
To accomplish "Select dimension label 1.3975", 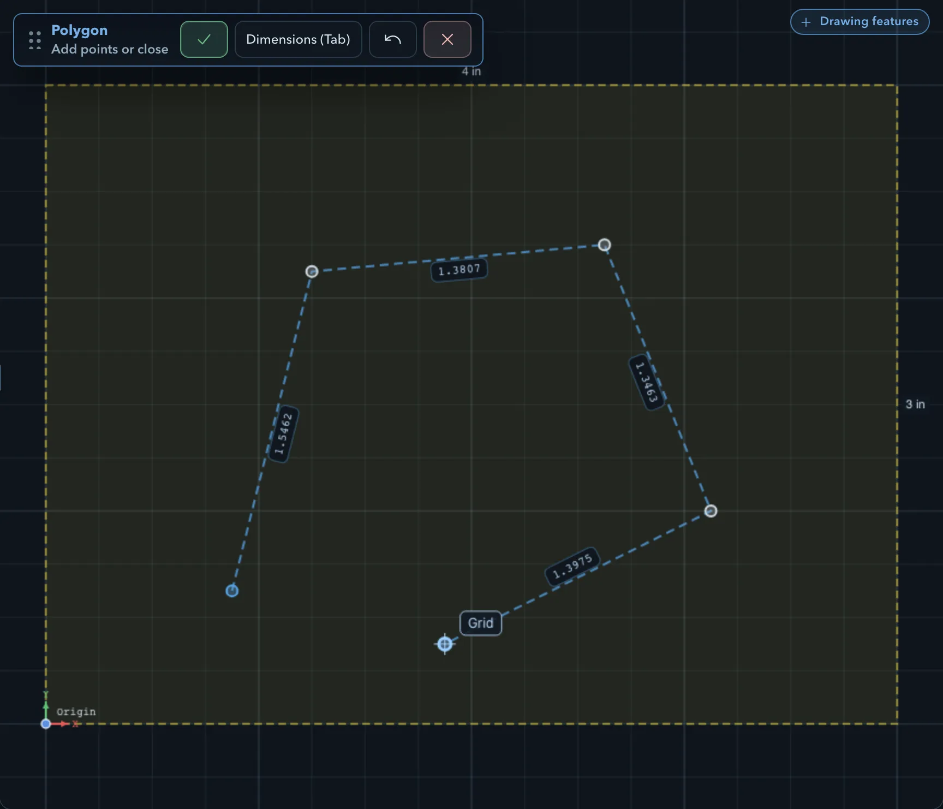I will coord(572,567).
